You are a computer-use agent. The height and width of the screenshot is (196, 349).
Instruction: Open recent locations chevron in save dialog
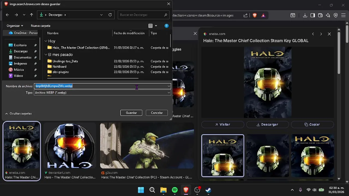(24, 15)
